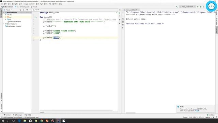Image resolution: width=218 pixels, height=123 pixels.
Task: Click the editor horizontal scrollbar
Action: pos(76,110)
